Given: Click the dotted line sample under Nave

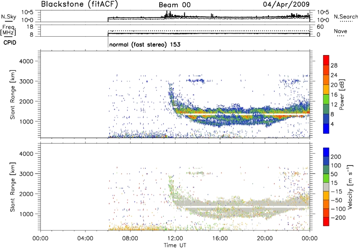Looking at the screenshot, I should pyautogui.click(x=341, y=36).
